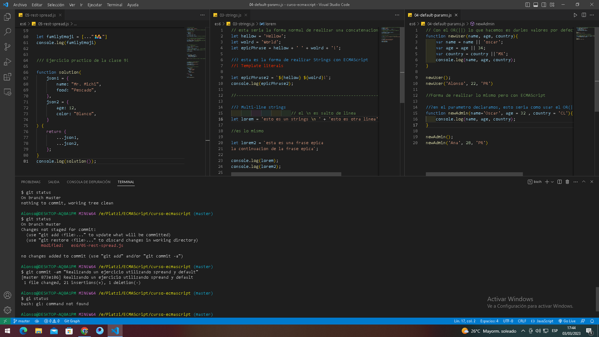This screenshot has width=599, height=337.
Task: Select master branch in status bar
Action: tap(21, 321)
